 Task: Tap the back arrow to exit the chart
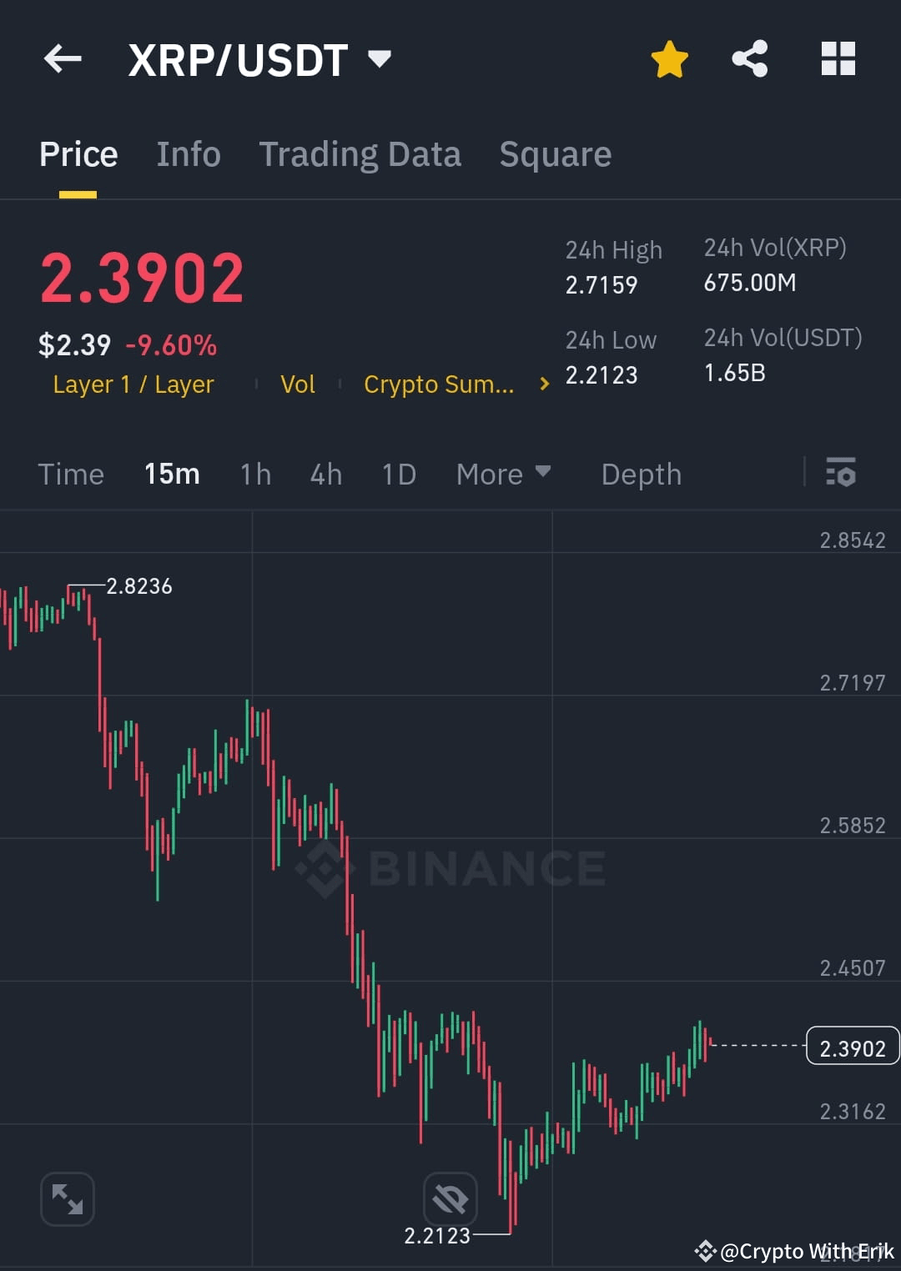[x=63, y=58]
